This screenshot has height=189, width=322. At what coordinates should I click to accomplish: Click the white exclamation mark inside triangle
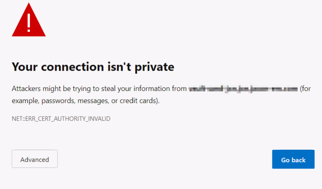(29, 22)
